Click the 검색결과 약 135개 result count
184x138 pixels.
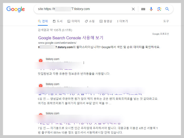55,30
